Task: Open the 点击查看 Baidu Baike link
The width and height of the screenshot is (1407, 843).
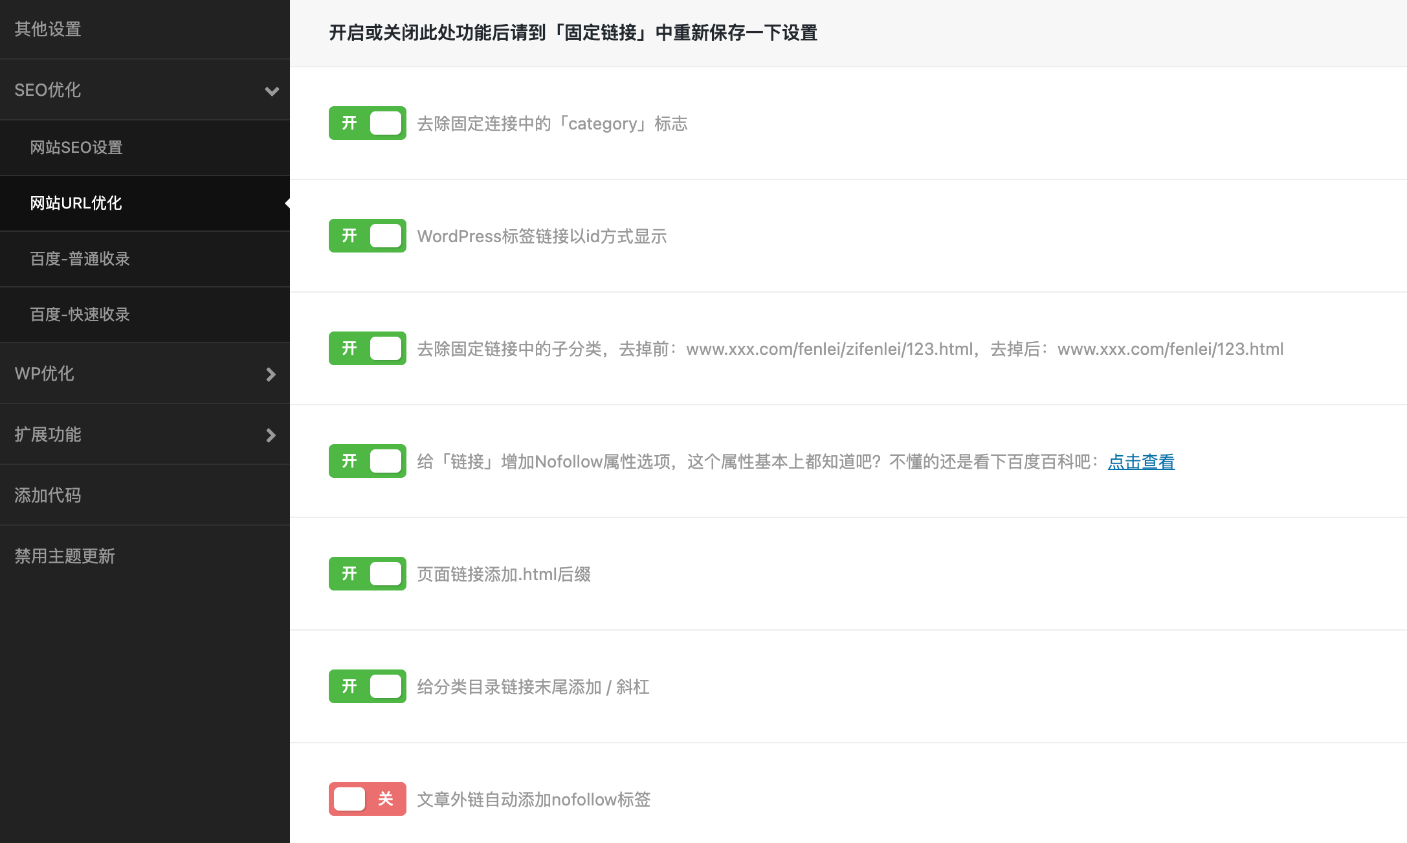Action: 1141,462
